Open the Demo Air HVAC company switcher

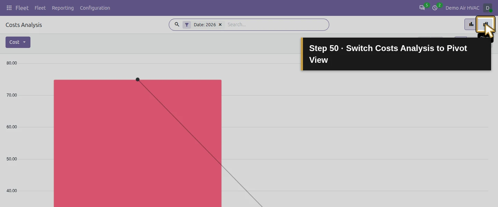pyautogui.click(x=462, y=8)
